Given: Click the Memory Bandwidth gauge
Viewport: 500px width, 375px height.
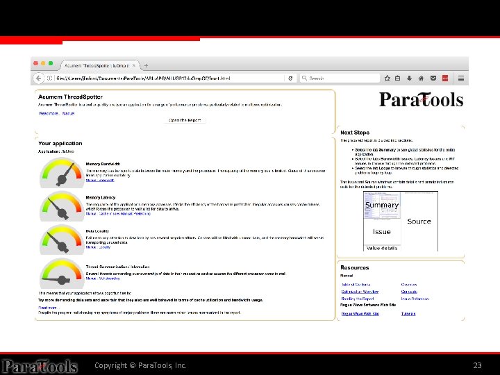Looking at the screenshot, I should click(x=62, y=172).
